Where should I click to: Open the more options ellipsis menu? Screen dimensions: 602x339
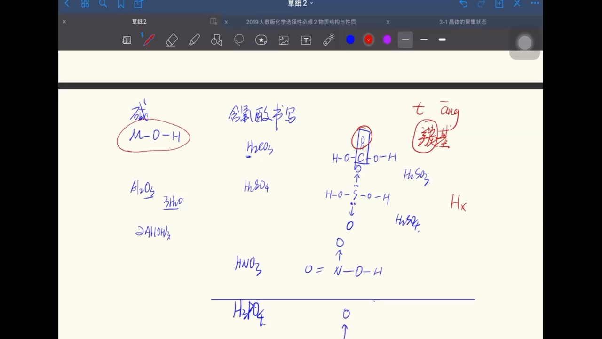pyautogui.click(x=535, y=4)
